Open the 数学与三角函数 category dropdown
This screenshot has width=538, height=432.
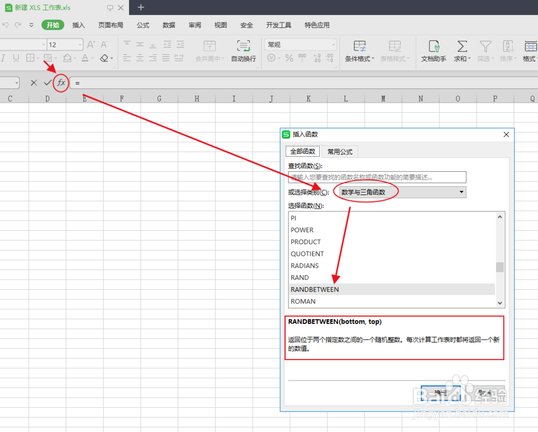[x=403, y=192]
